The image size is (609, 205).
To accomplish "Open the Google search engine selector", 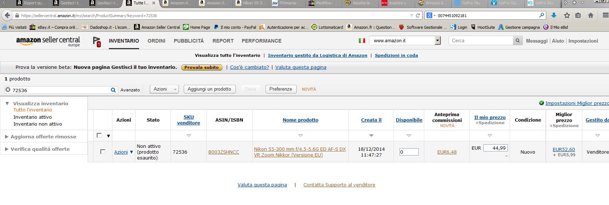I will click(x=430, y=15).
